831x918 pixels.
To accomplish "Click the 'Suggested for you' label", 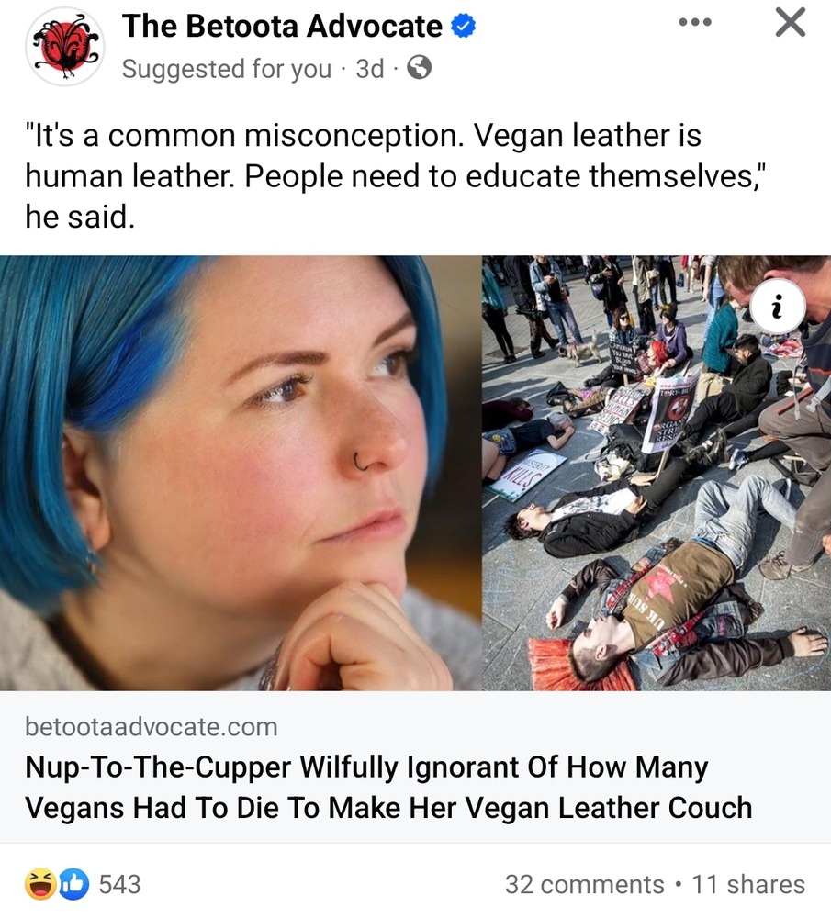I will tap(226, 69).
